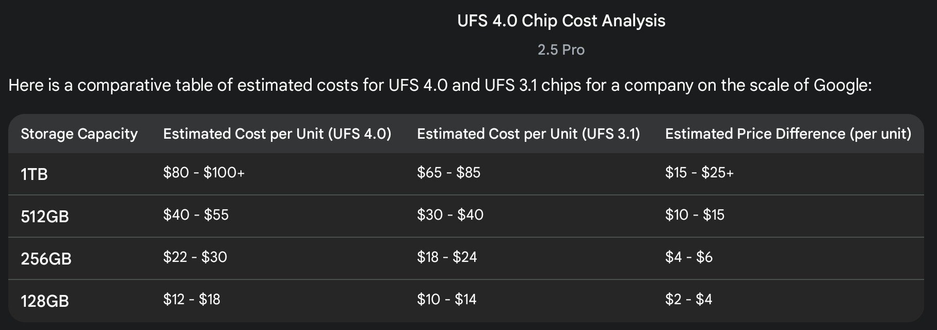Select the $30 - $40 cell
937x330 pixels.
(450, 214)
